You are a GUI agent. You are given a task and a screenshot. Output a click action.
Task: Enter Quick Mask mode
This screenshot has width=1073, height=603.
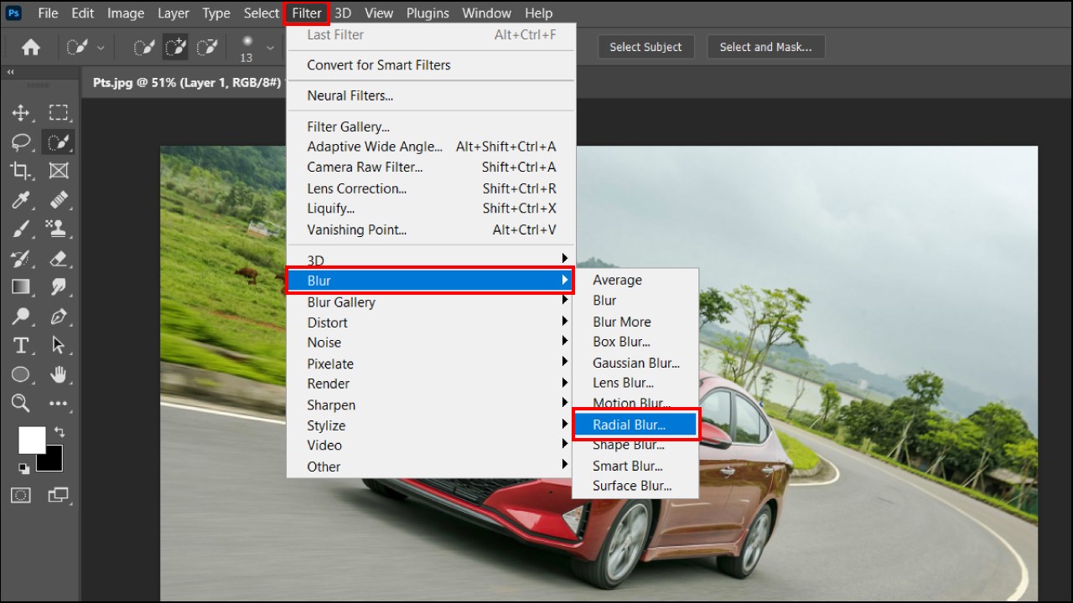click(19, 495)
